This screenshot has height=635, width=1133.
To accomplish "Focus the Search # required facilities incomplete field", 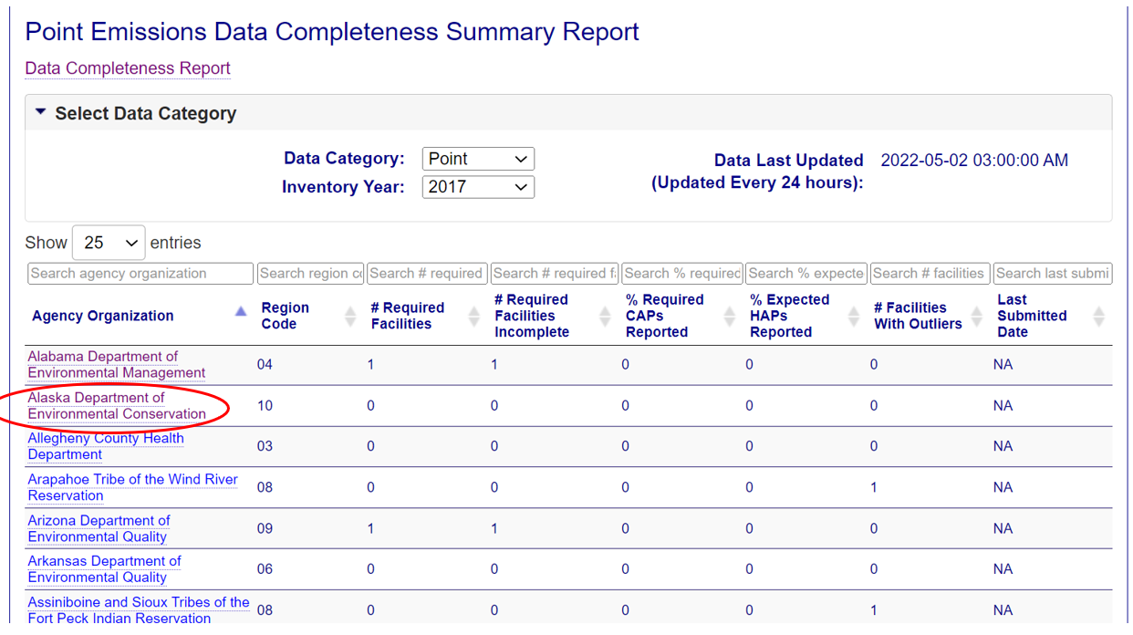I will (x=555, y=274).
